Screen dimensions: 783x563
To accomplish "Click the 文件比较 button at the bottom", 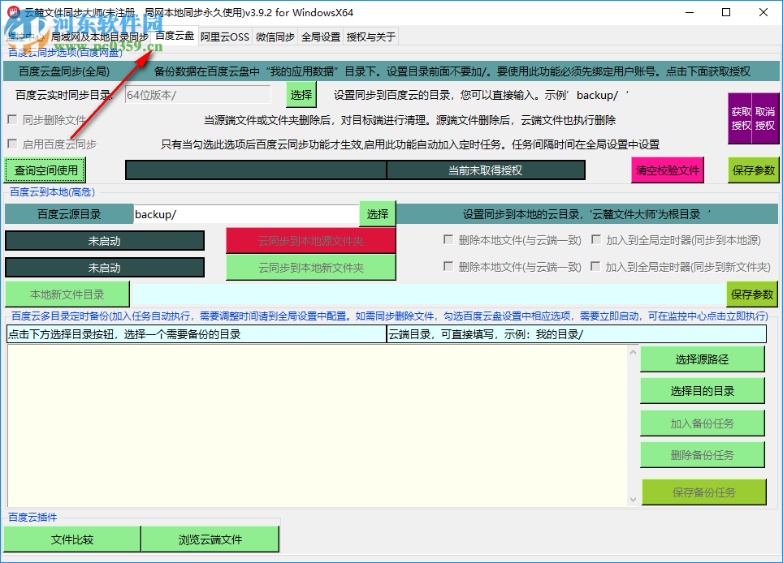I will 71,539.
